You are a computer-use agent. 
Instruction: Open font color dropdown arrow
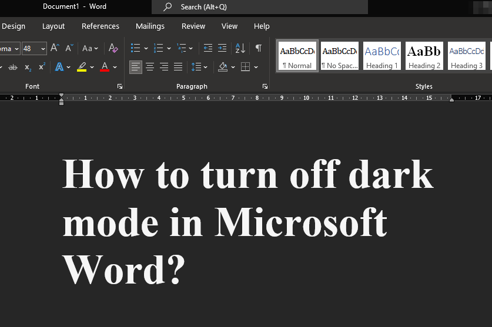tap(115, 67)
